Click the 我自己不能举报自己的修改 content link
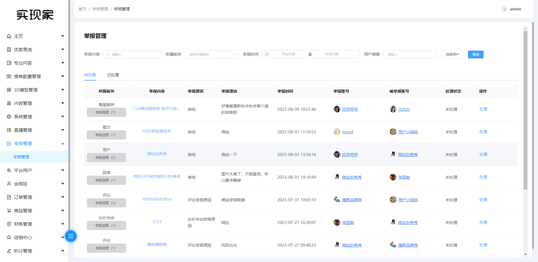Image resolution: width=538 pixels, height=262 pixels. [x=157, y=176]
